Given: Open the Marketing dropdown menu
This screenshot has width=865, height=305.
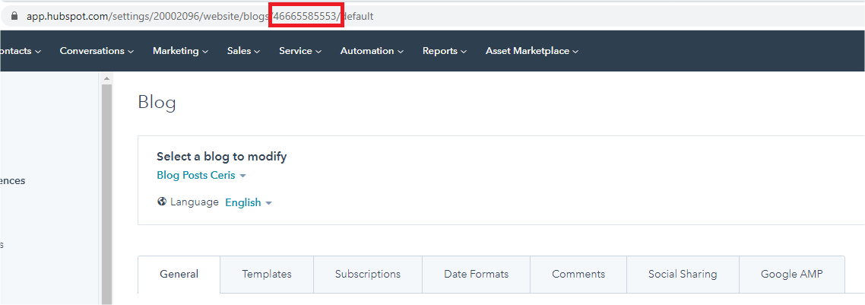Looking at the screenshot, I should [180, 51].
